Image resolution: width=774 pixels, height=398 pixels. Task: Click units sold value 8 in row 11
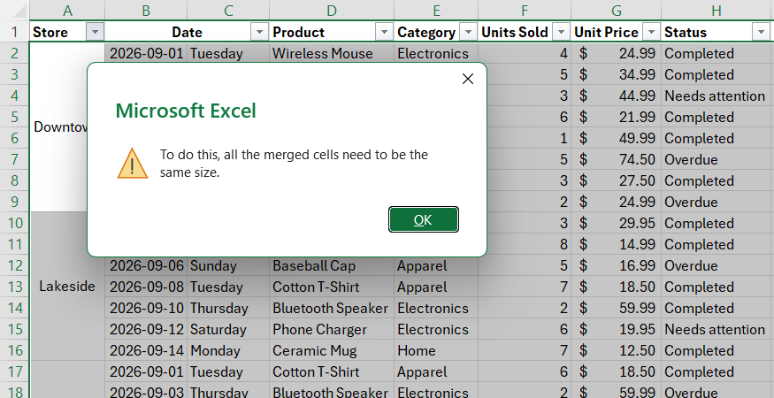pos(525,244)
